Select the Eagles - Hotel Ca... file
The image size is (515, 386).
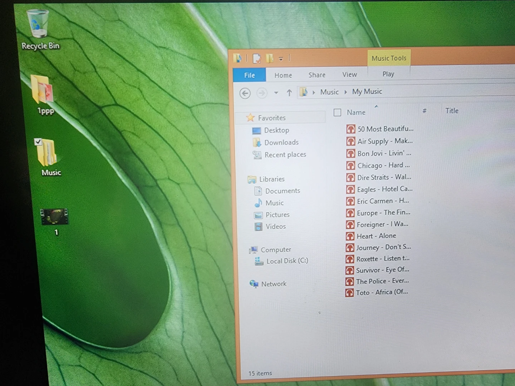[x=379, y=189]
